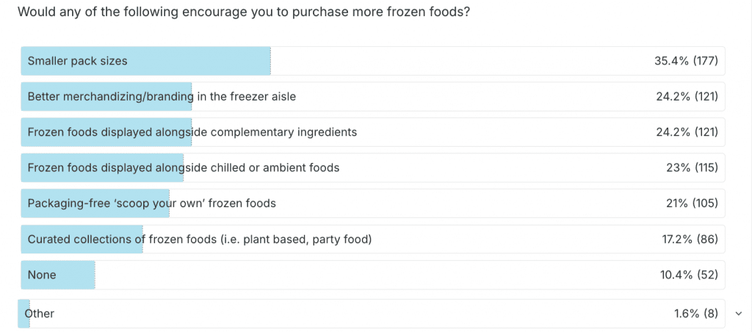The height and width of the screenshot is (332, 752).
Task: Click the 24.2% value for Better merchandizing/branding
Action: click(x=686, y=96)
